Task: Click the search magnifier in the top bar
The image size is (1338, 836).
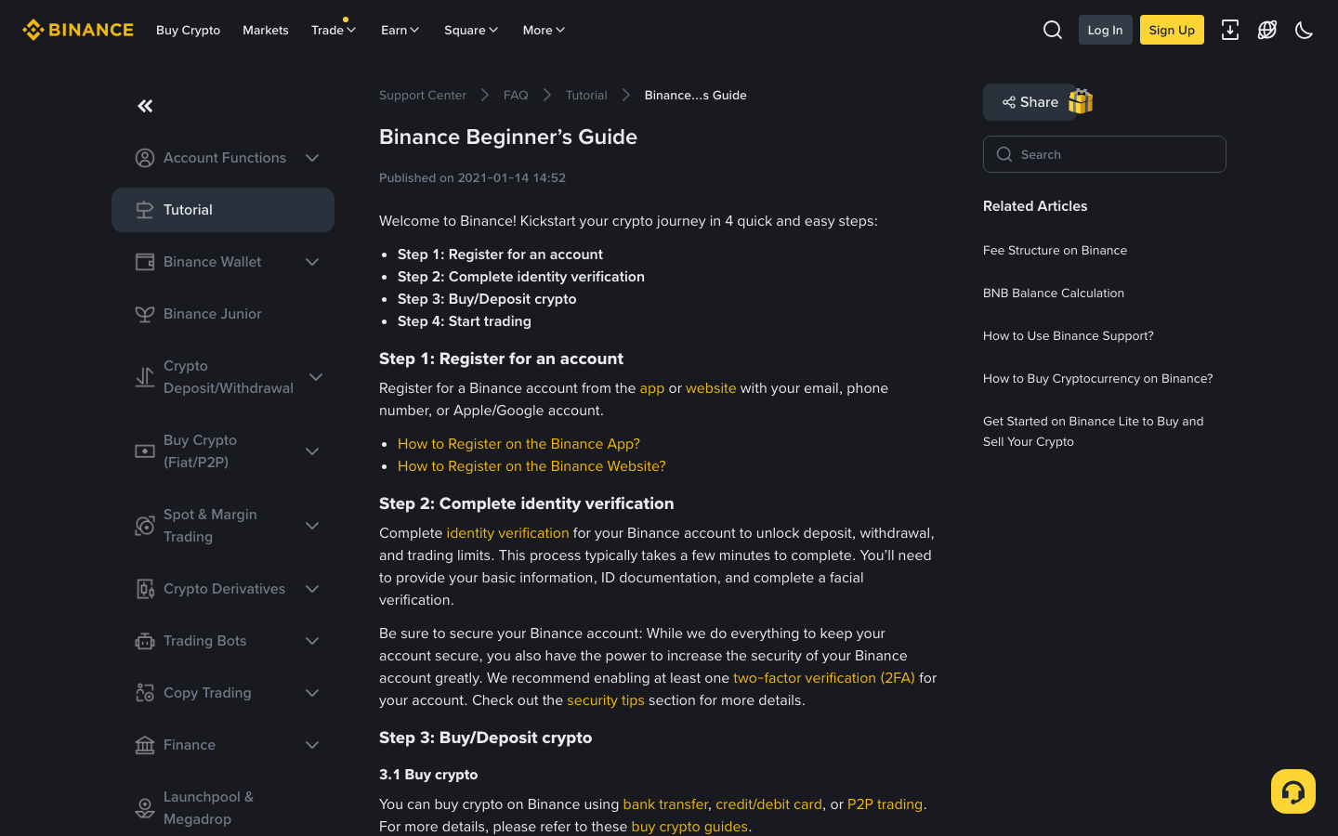Action: pos(1052,30)
